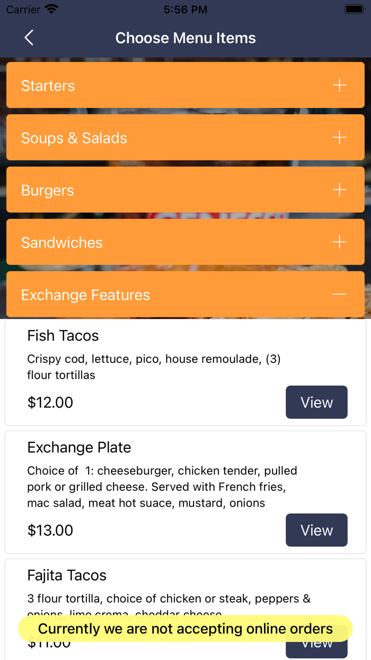Tap the back arrow to go back
This screenshot has height=660, width=371.
pyautogui.click(x=29, y=38)
